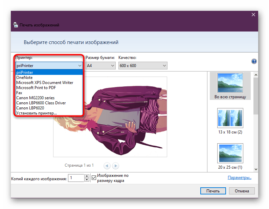The image size is (269, 209).
Task: Toggle 'Изображение по размеру кадра' checkbox
Action: (94, 177)
